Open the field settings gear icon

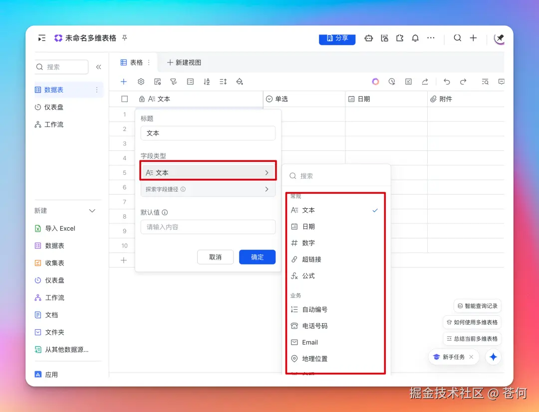point(140,81)
